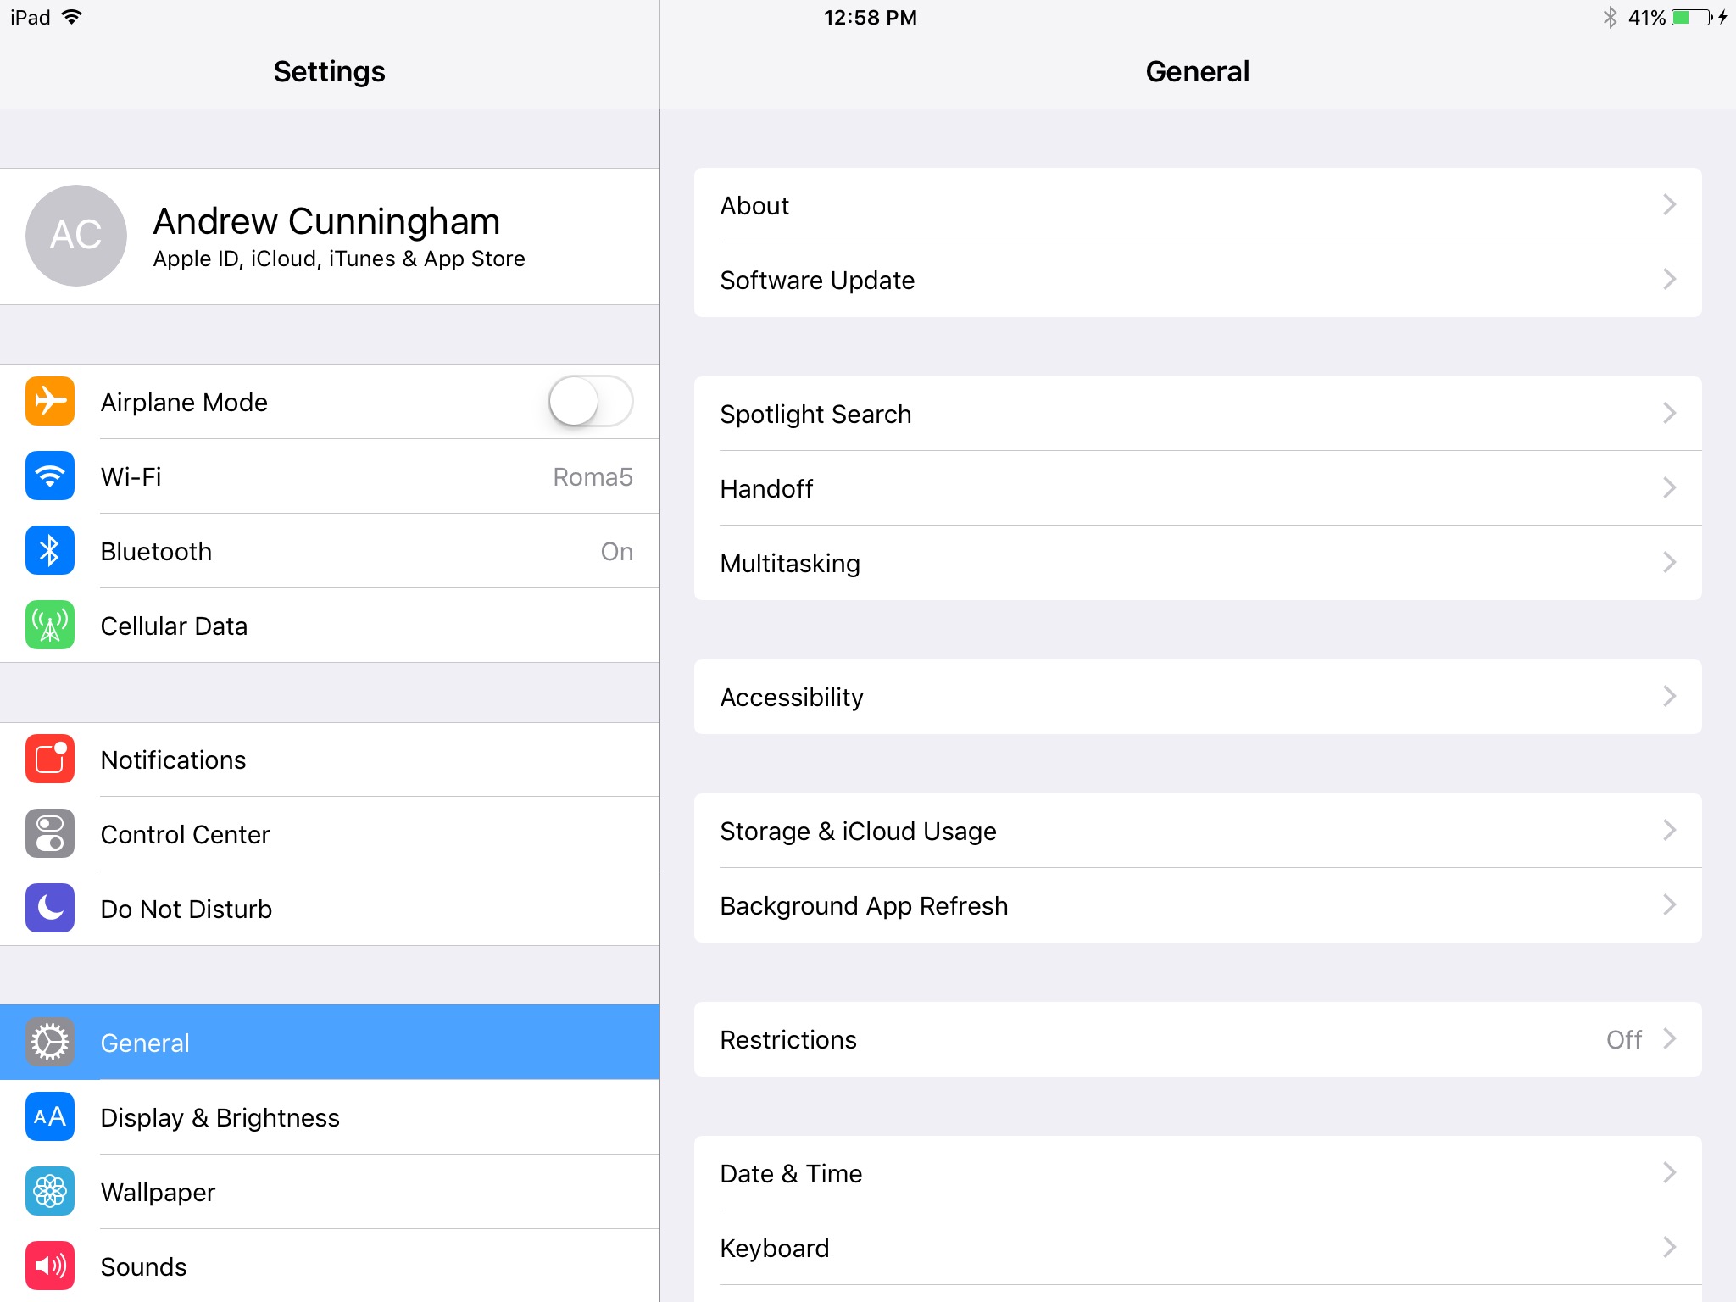Open Wallpaper via its blue flower icon
This screenshot has height=1302, width=1736.
[49, 1191]
